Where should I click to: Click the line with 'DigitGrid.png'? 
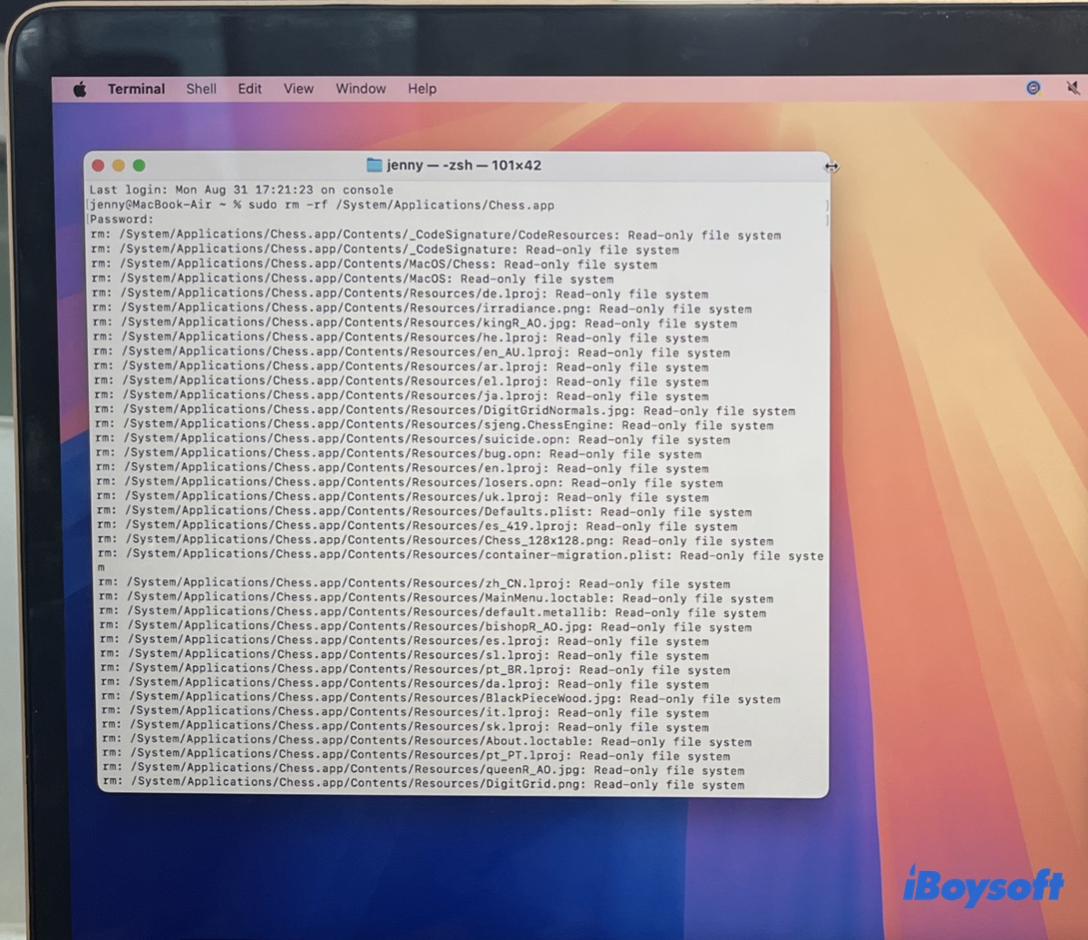(x=422, y=784)
